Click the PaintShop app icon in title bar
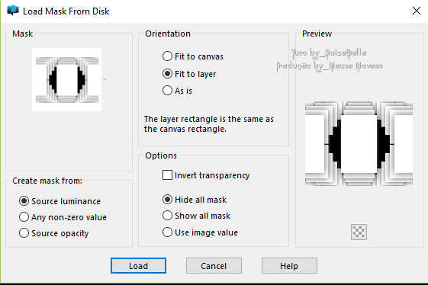Image resolution: width=428 pixels, height=285 pixels. tap(13, 11)
